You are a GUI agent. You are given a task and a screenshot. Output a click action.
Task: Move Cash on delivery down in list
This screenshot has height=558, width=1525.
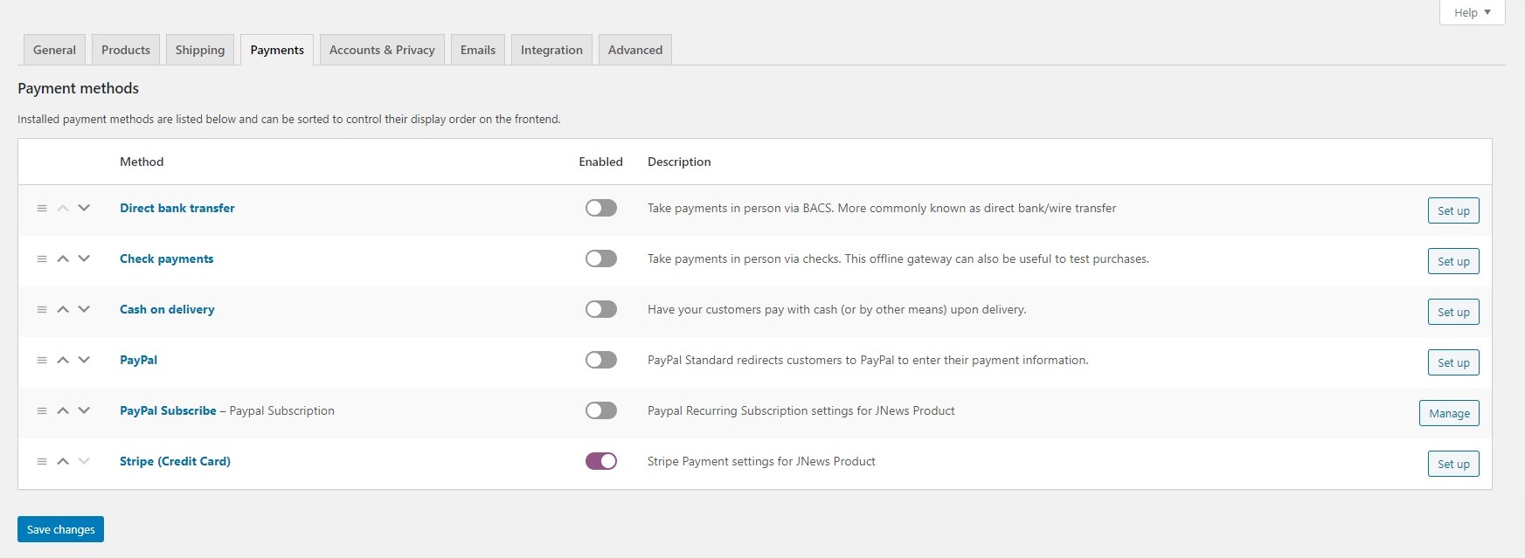click(x=84, y=310)
